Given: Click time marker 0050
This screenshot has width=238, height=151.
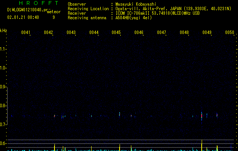Looking at the screenshot, I should 230,32.
